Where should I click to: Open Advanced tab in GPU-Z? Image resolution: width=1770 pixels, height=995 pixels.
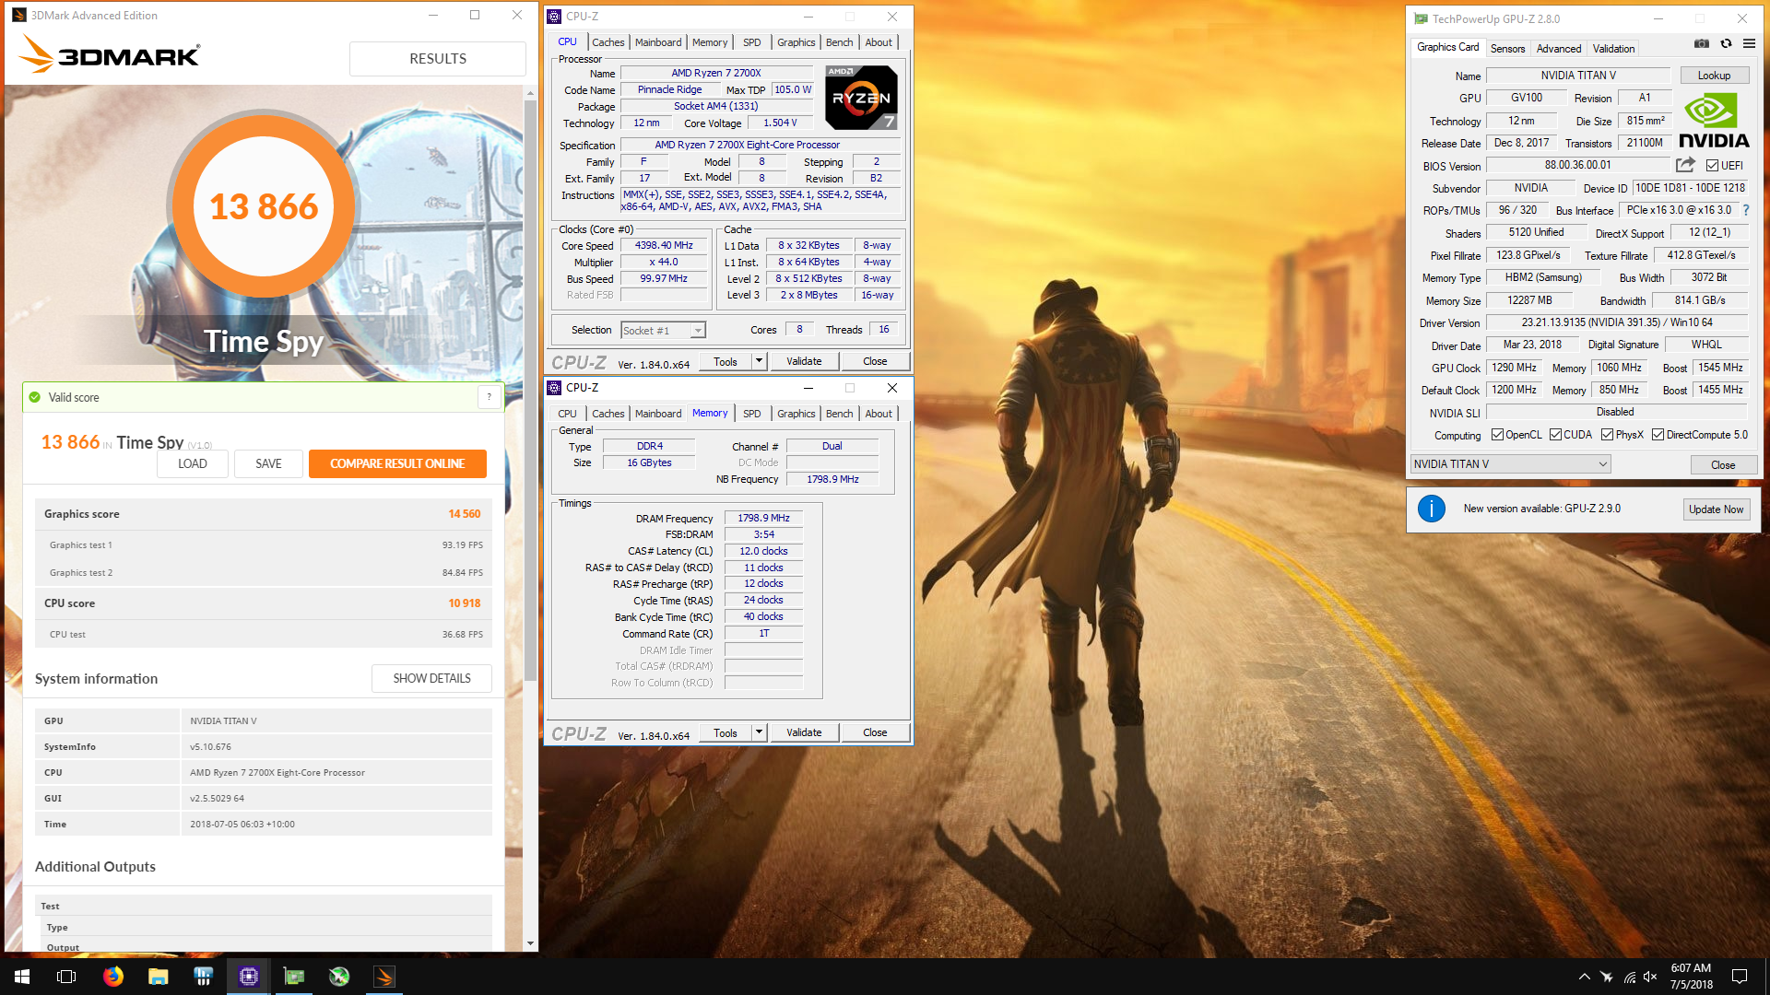[1558, 49]
